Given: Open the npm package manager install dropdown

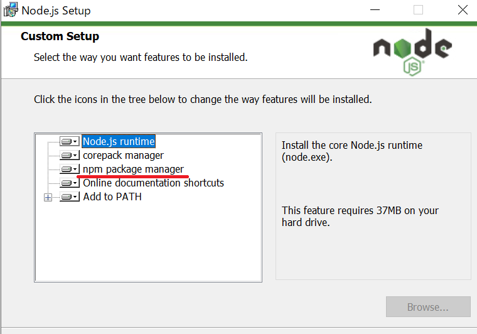Looking at the screenshot, I should point(70,169).
